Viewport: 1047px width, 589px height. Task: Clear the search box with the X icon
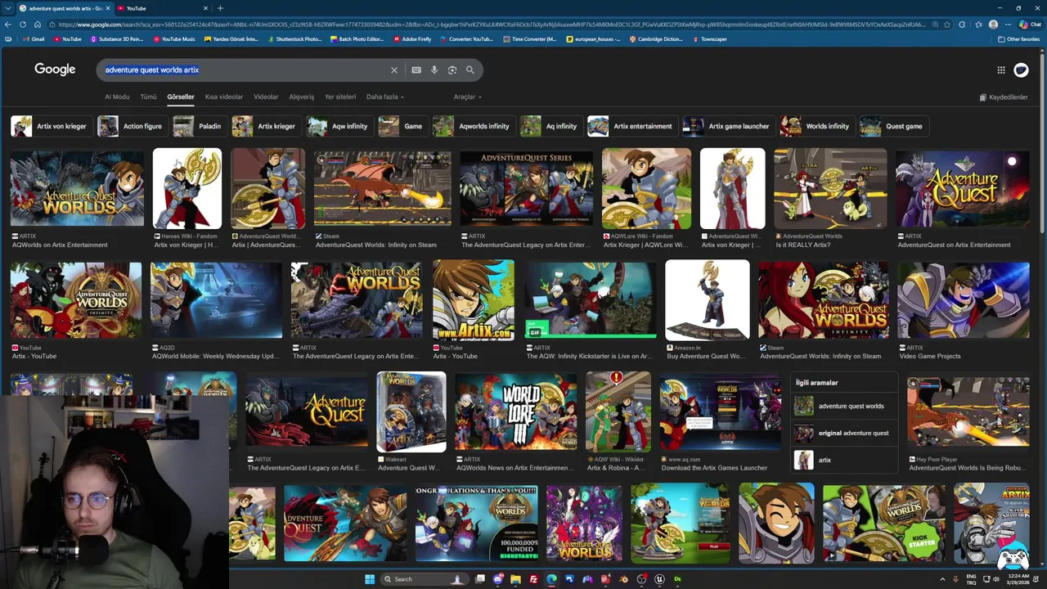393,70
